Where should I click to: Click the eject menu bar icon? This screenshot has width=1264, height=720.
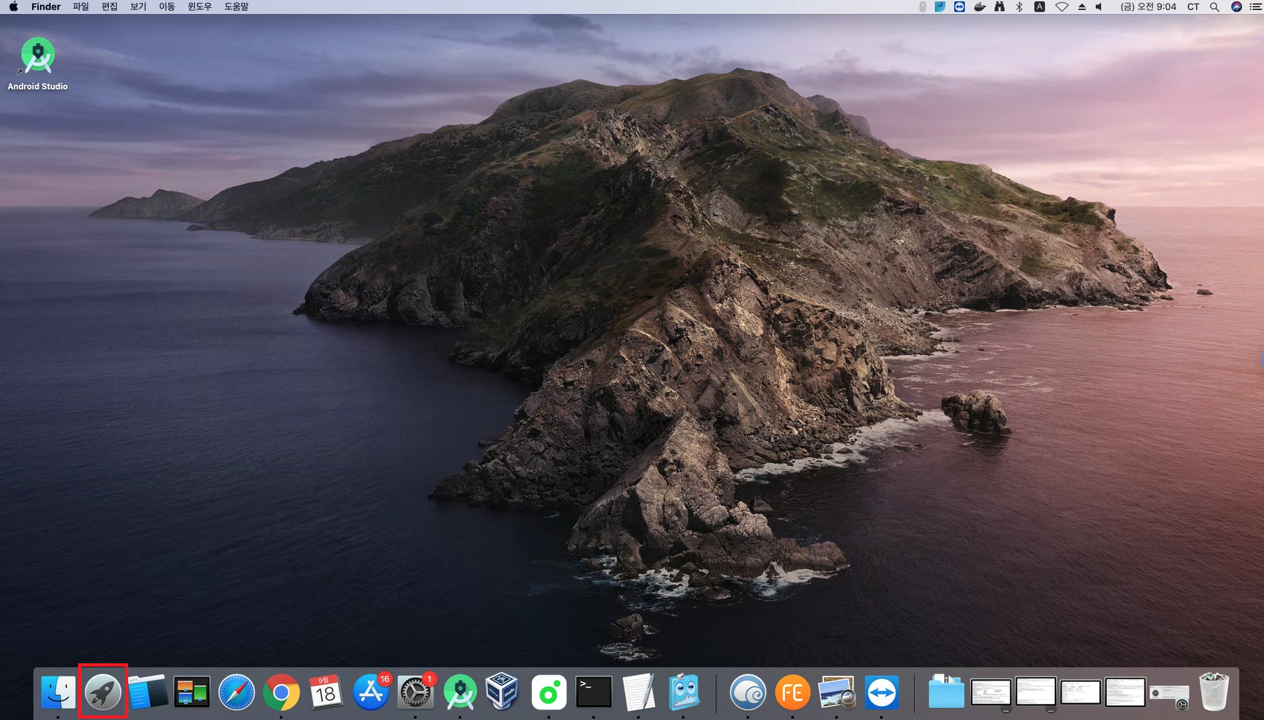point(1082,7)
